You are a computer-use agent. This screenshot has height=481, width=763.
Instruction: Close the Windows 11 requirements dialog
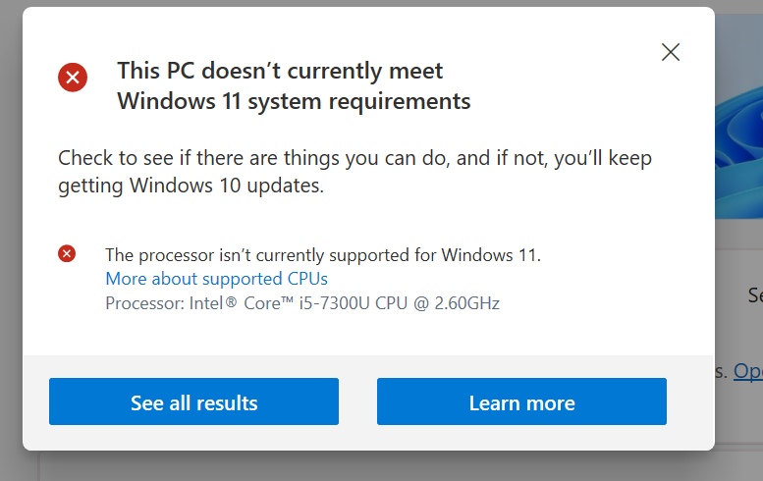click(671, 52)
